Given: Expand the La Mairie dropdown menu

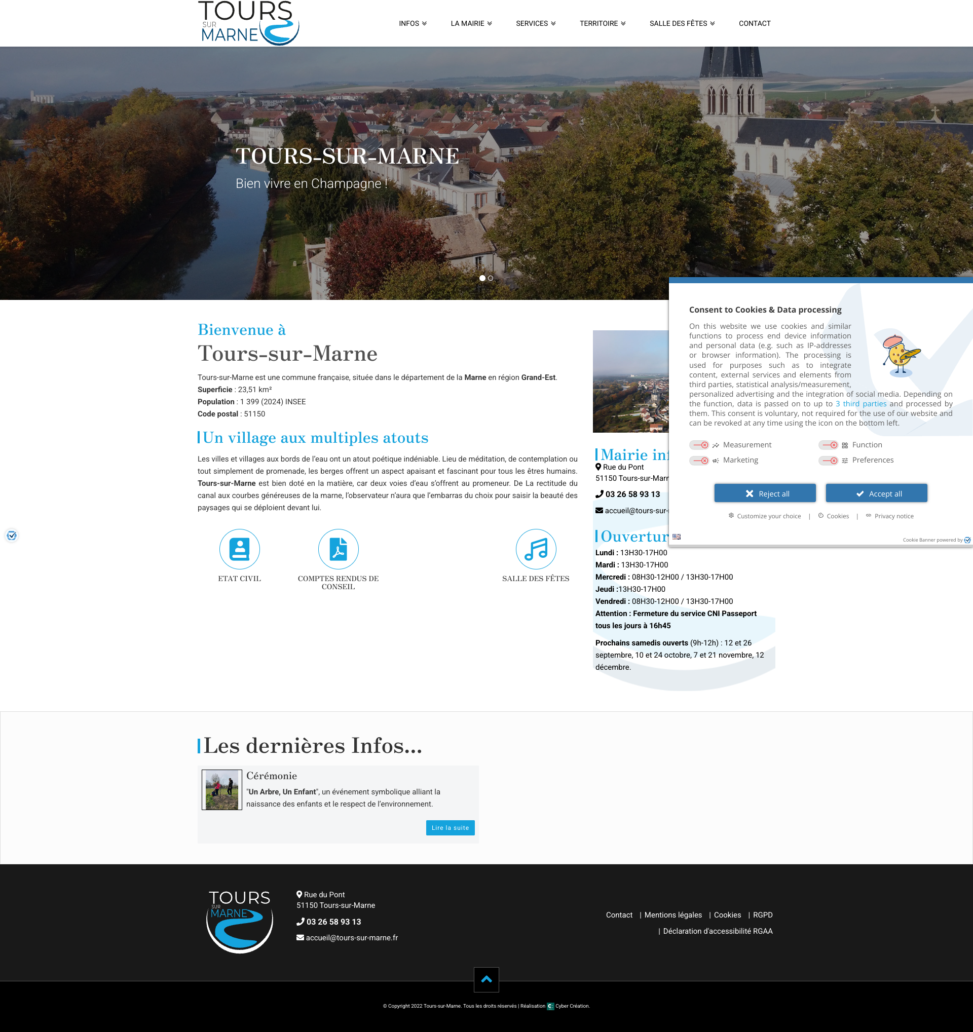Looking at the screenshot, I should (x=471, y=23).
